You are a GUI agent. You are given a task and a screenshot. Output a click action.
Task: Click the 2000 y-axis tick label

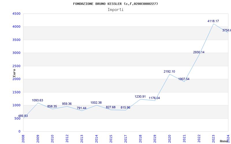click(16, 79)
